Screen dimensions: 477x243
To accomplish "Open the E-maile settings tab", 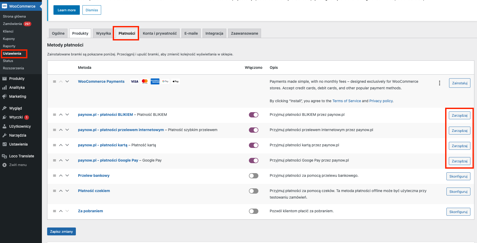I will point(191,33).
